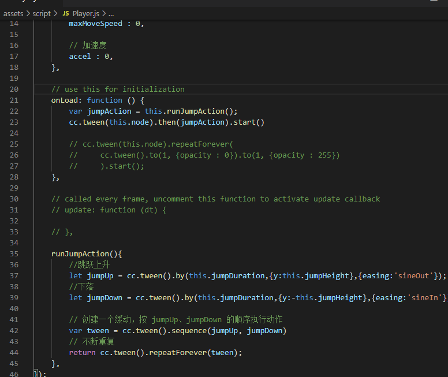This screenshot has width=448, height=377.
Task: Click jumpAction variable declared on line 22
Action: point(109,111)
